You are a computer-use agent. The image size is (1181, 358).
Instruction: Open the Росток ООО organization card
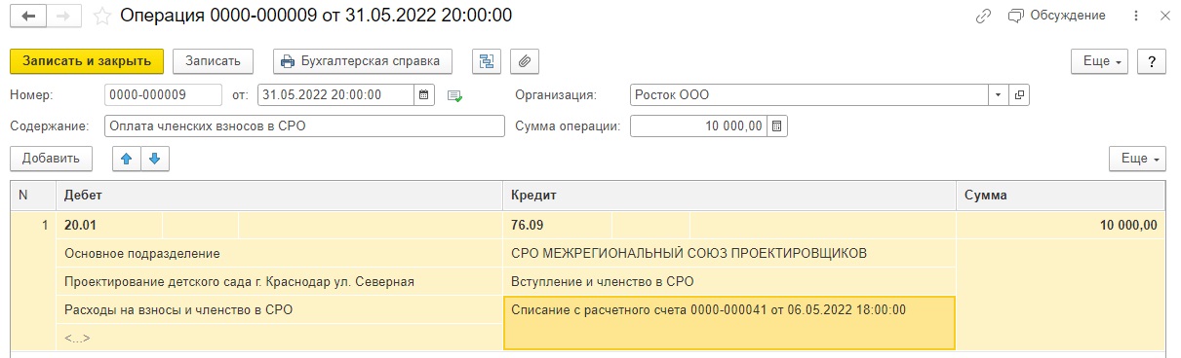1019,95
